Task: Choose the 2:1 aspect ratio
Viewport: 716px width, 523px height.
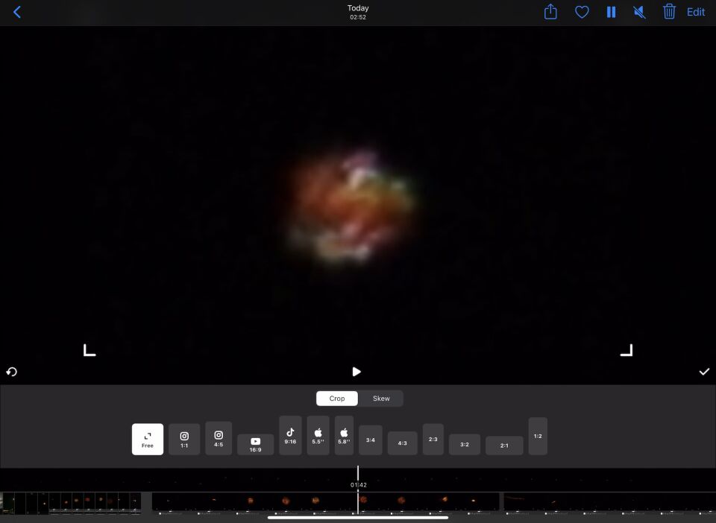Action: point(504,446)
